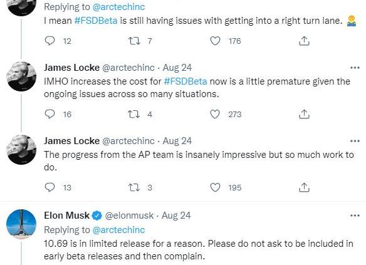Viewport: 366px width, 265px height.
Task: Open the @elonmusk handle
Action: tap(129, 216)
